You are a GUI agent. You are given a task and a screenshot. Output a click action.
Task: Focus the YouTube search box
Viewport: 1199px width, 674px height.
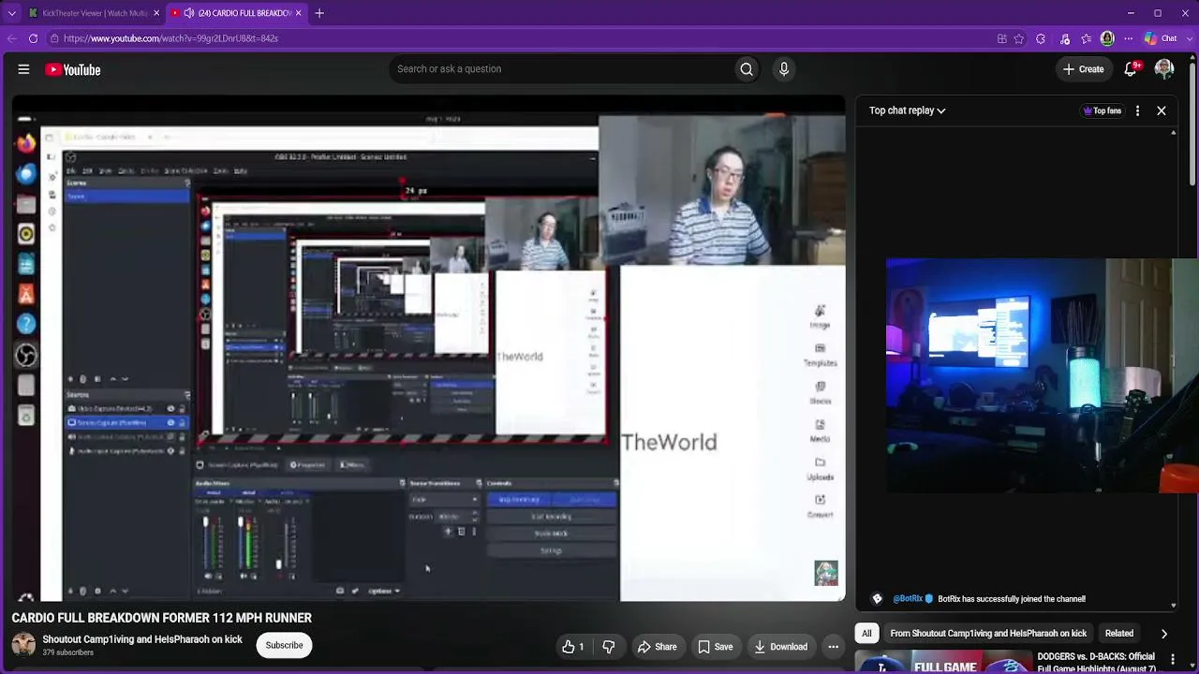(x=562, y=68)
